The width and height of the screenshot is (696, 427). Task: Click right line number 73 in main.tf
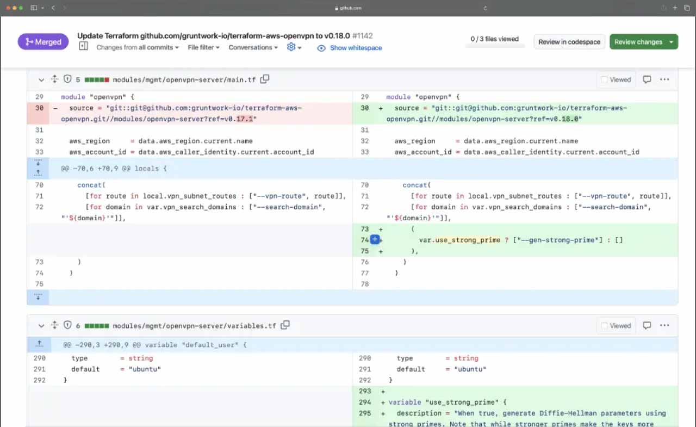pyautogui.click(x=364, y=229)
